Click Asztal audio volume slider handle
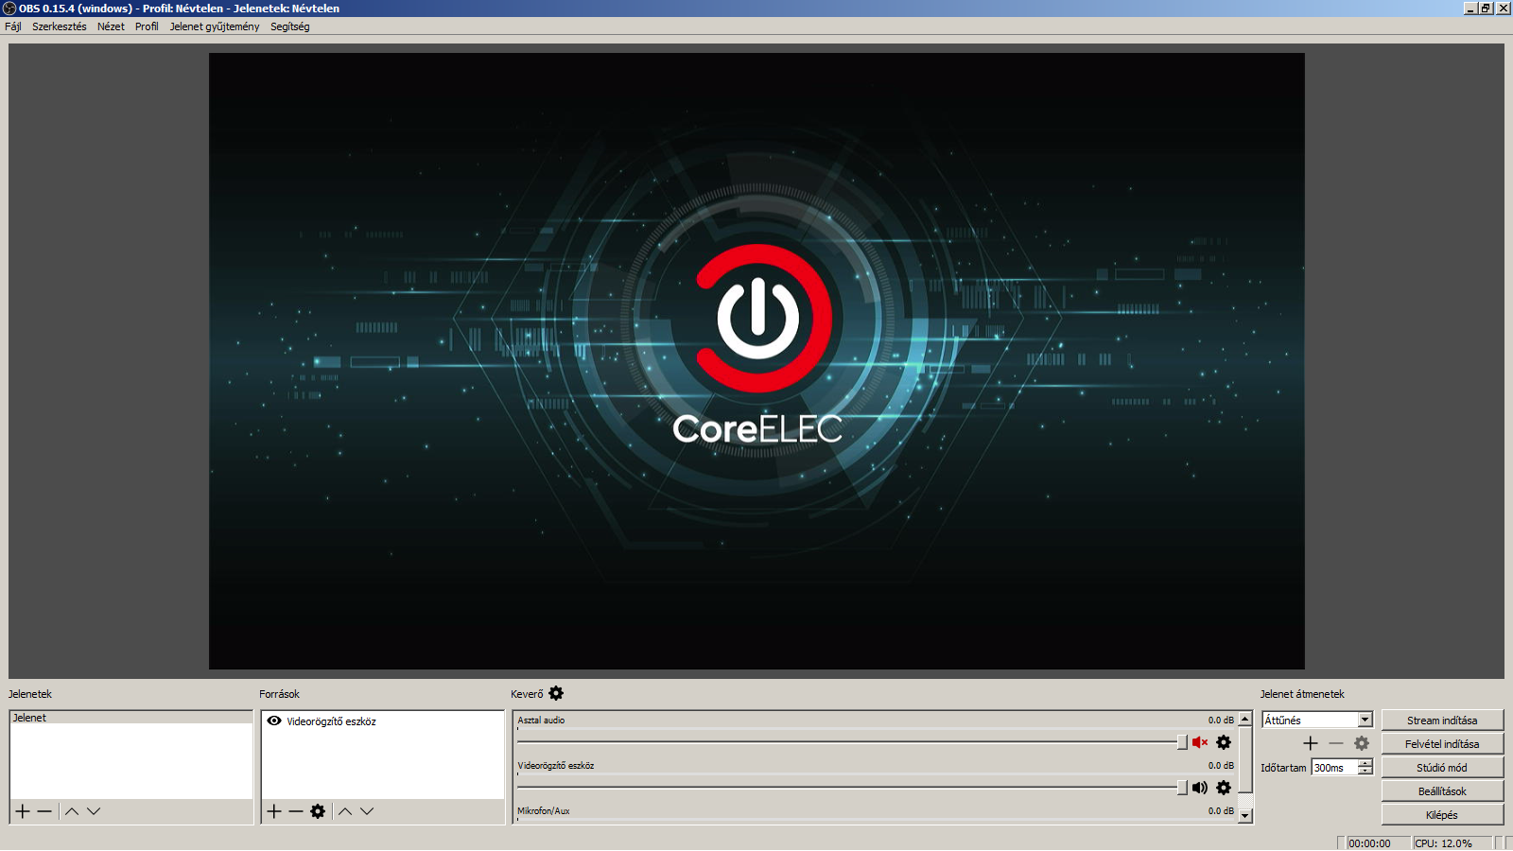The width and height of the screenshot is (1513, 851). pyautogui.click(x=1182, y=742)
